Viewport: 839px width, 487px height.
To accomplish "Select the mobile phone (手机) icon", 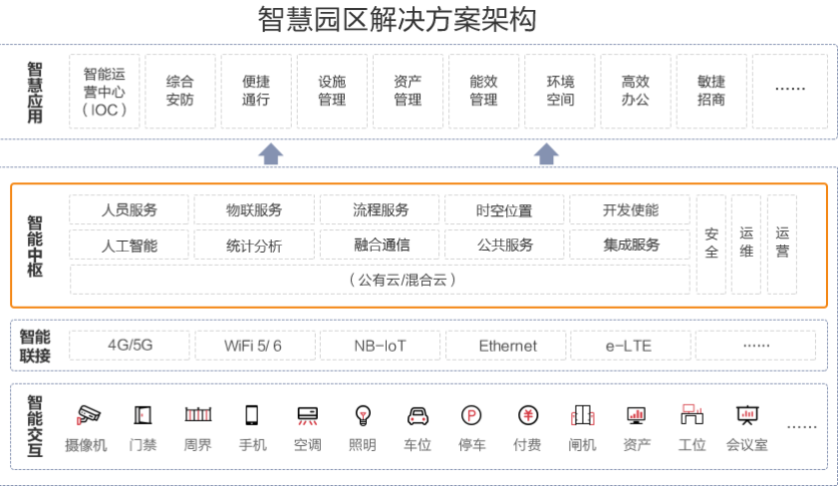I will (252, 414).
